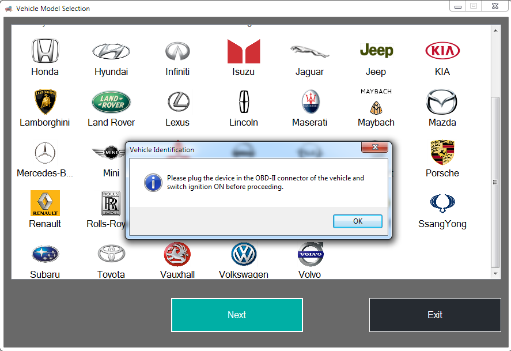
Task: Select the Toyota logo
Action: click(111, 254)
